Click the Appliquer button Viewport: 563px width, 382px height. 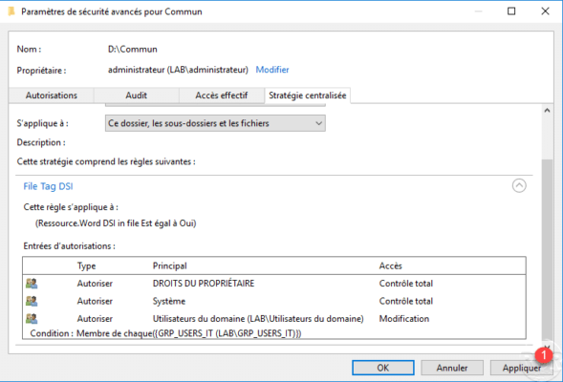coord(521,368)
